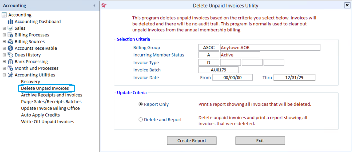Screen dimensions: 352x152
Task: Click the Billing Processes icon
Action: 10,35
